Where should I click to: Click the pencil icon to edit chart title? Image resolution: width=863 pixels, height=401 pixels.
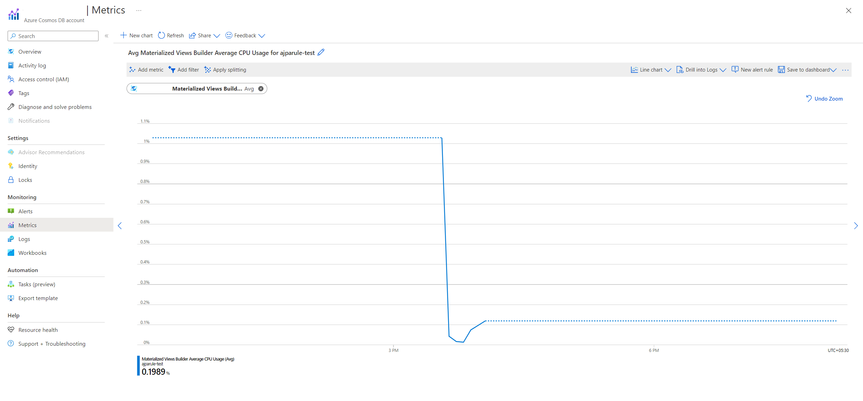(x=321, y=53)
